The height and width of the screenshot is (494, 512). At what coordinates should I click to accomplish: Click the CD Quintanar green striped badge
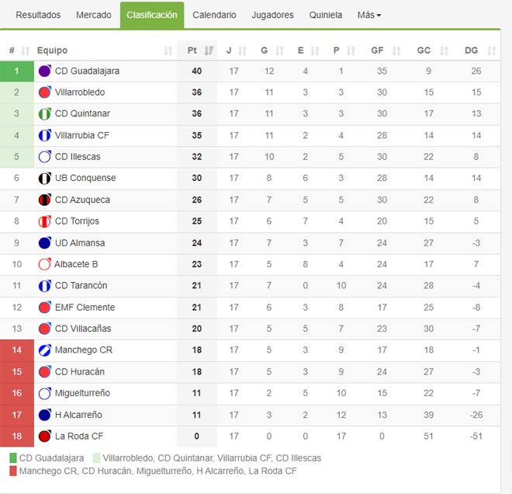(x=44, y=113)
